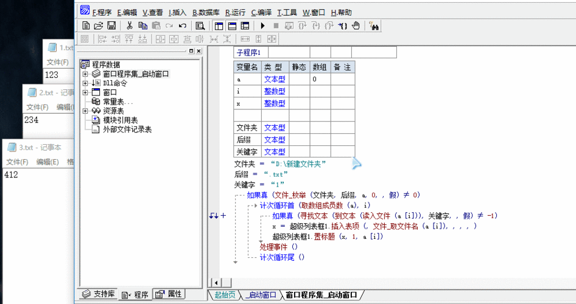The width and height of the screenshot is (576, 304).
Task: Click the 子程序1 name cell
Action: [x=251, y=52]
